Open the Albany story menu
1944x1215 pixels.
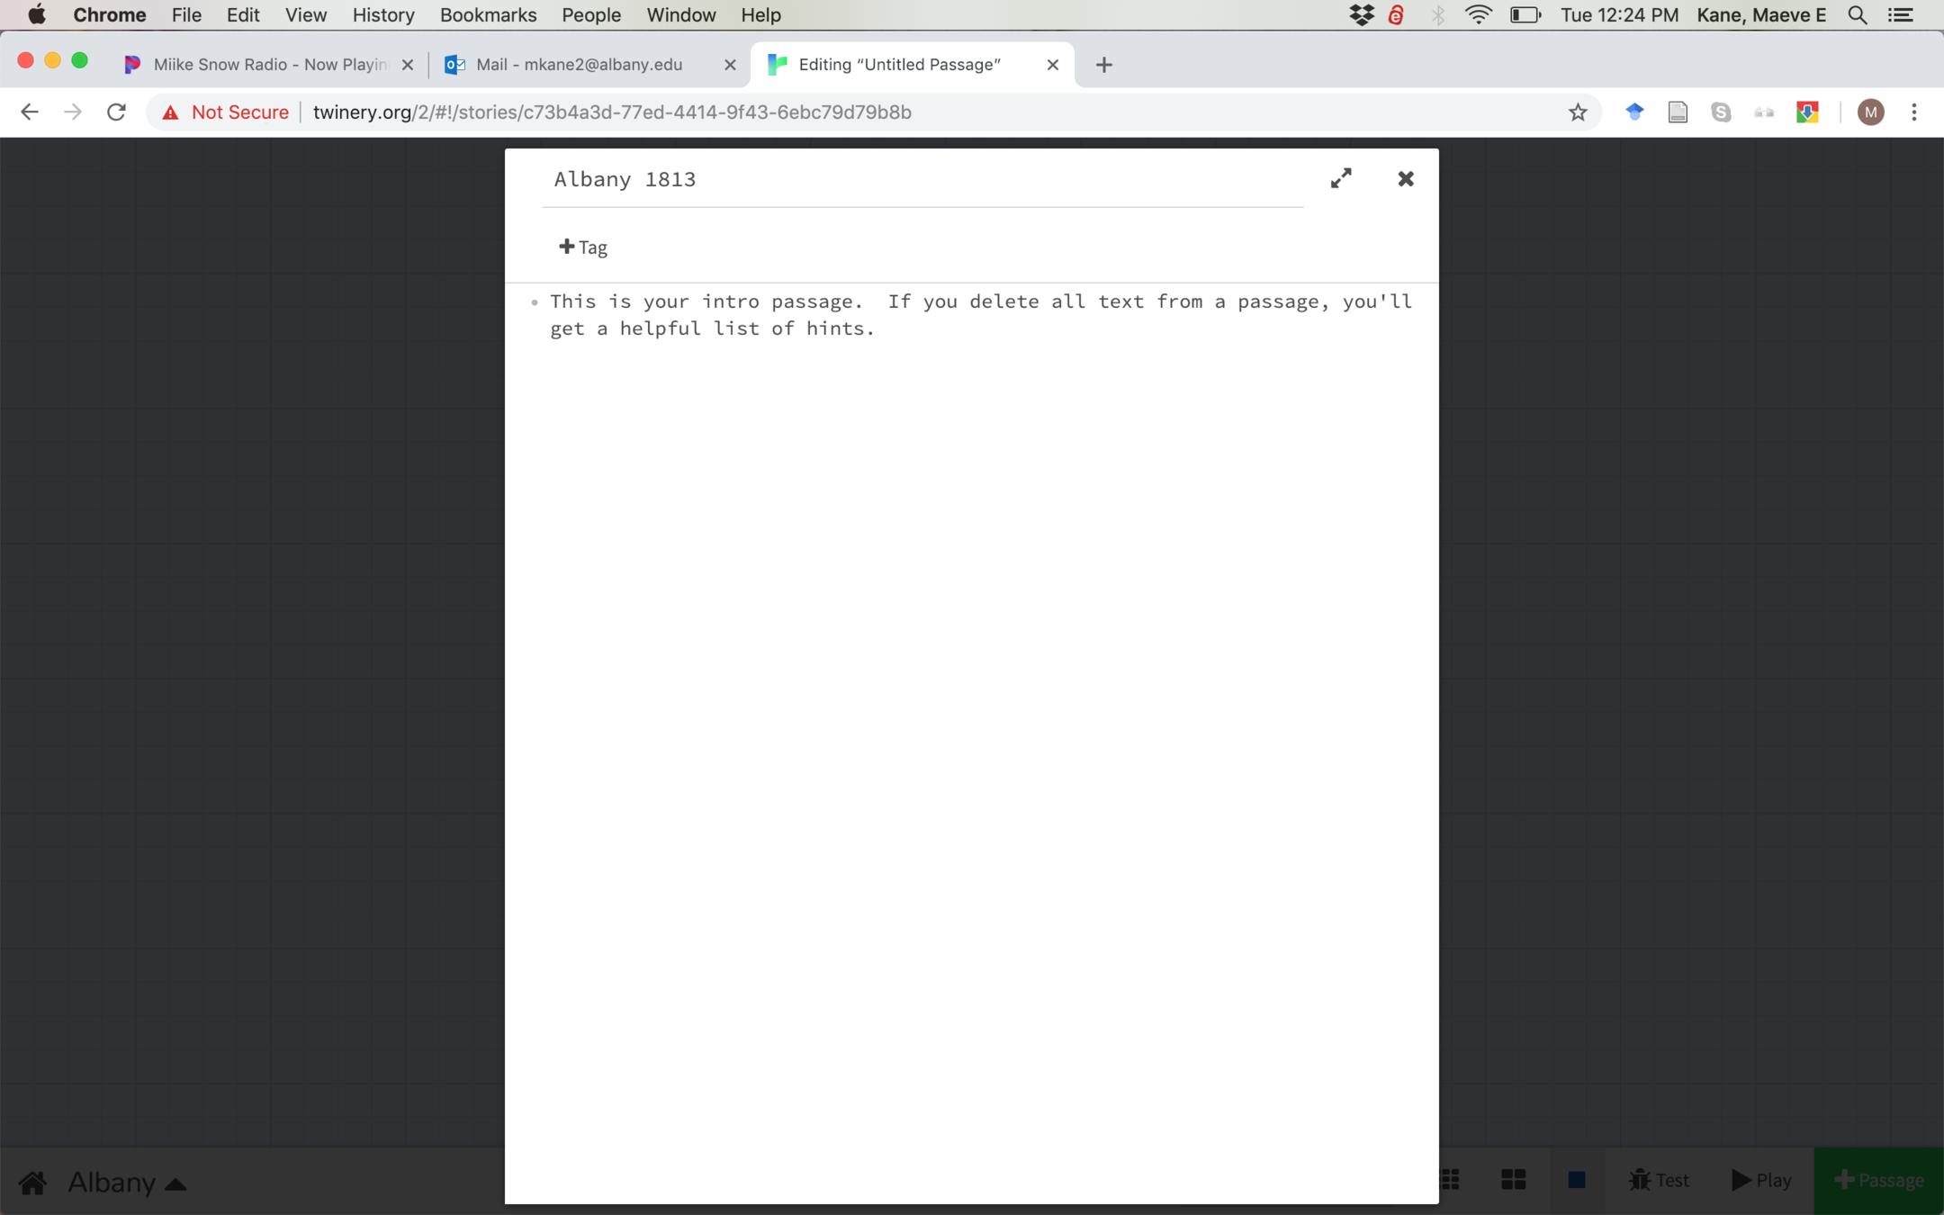tap(127, 1181)
